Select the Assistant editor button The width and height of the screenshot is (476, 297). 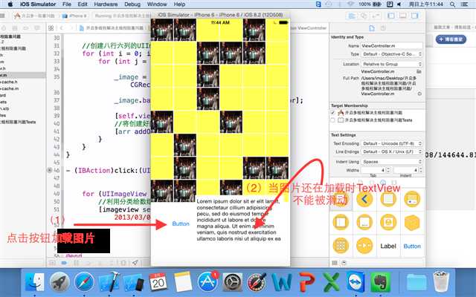click(x=364, y=16)
